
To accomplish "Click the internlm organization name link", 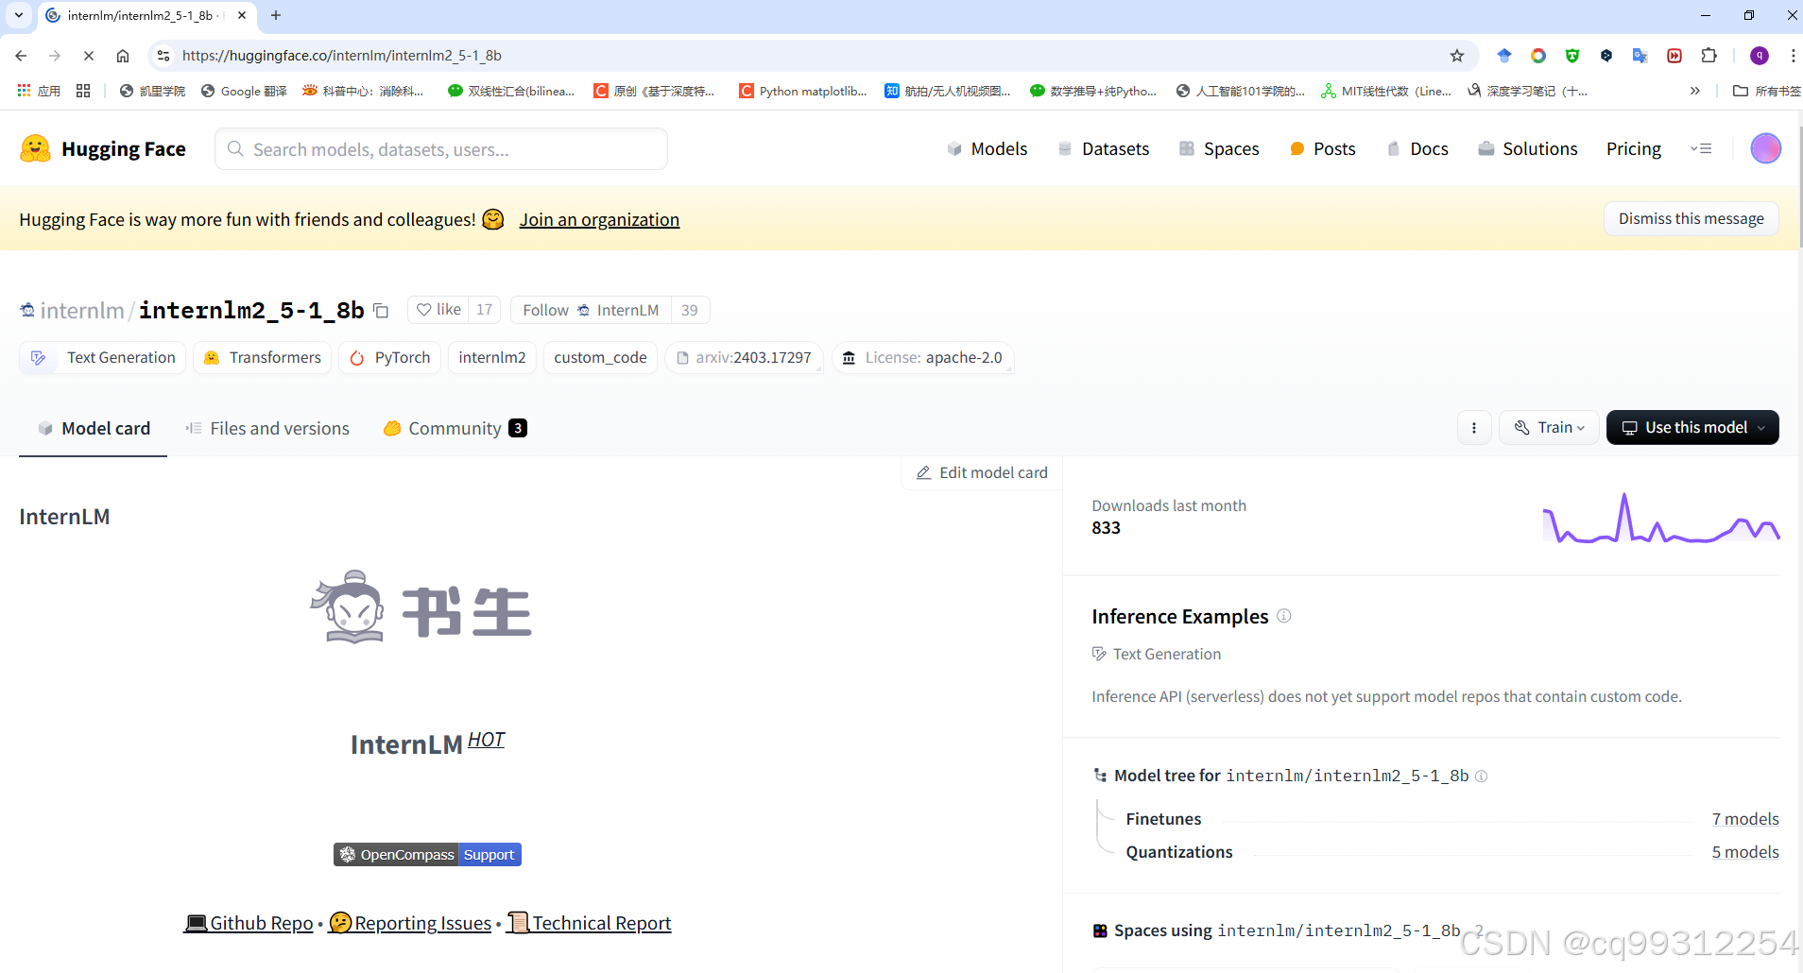I will (x=82, y=311).
